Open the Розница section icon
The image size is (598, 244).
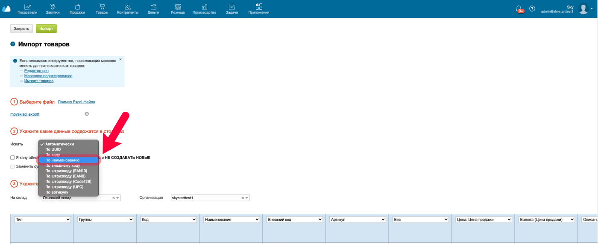pos(178,7)
